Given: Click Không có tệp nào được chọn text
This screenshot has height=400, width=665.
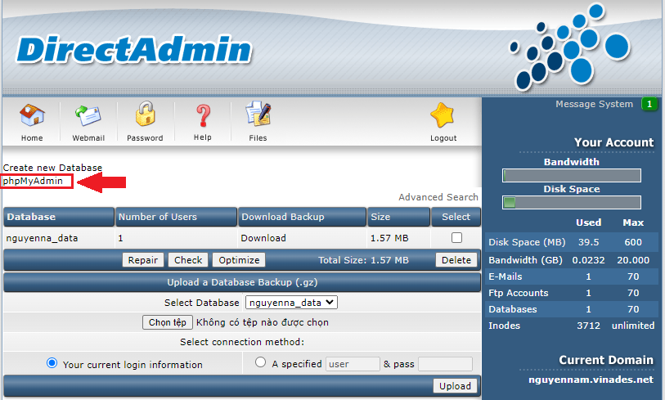Looking at the screenshot, I should [262, 322].
